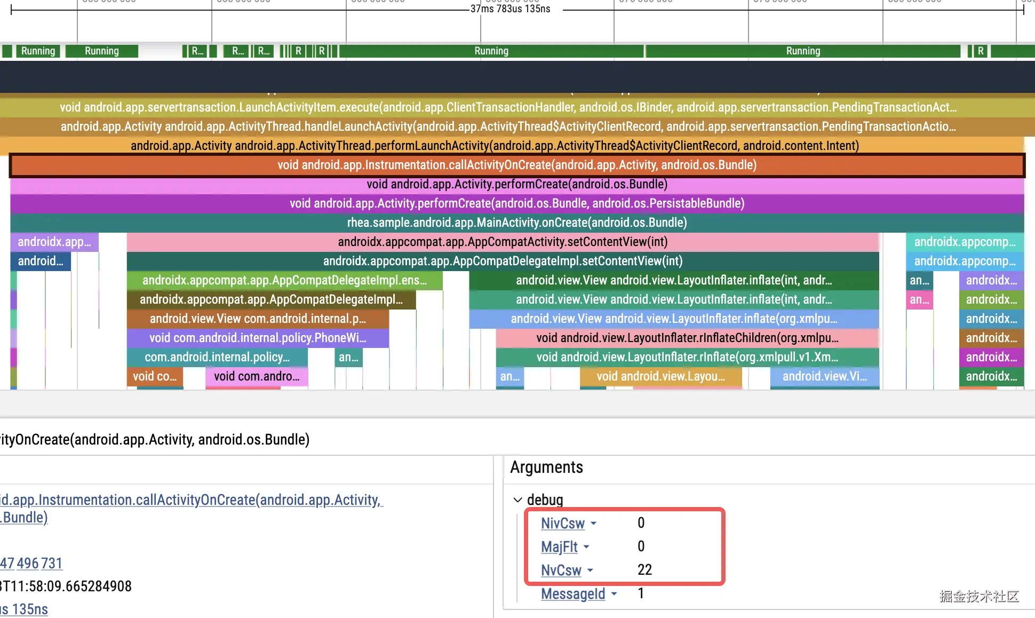
Task: Click the MessageId argument link
Action: click(x=572, y=594)
